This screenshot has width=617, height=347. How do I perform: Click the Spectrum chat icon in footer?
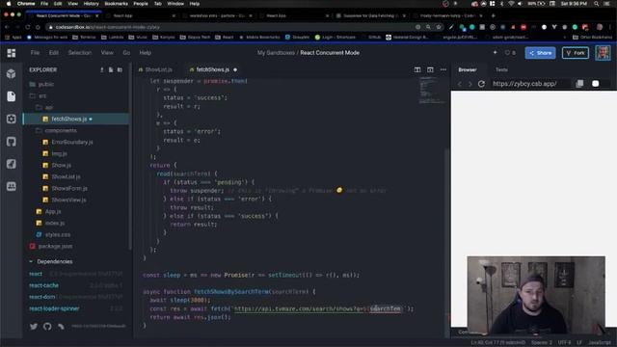[x=61, y=326]
